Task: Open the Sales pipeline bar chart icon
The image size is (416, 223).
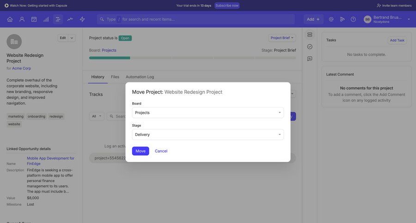Action: point(46,19)
